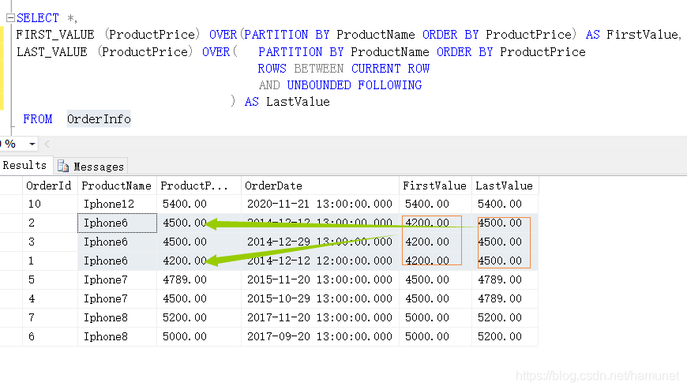Switch to the Results tab
The height and width of the screenshot is (390, 687).
pyautogui.click(x=24, y=166)
